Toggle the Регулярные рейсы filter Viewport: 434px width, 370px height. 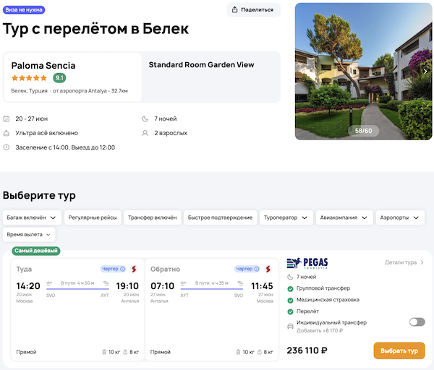coord(92,217)
